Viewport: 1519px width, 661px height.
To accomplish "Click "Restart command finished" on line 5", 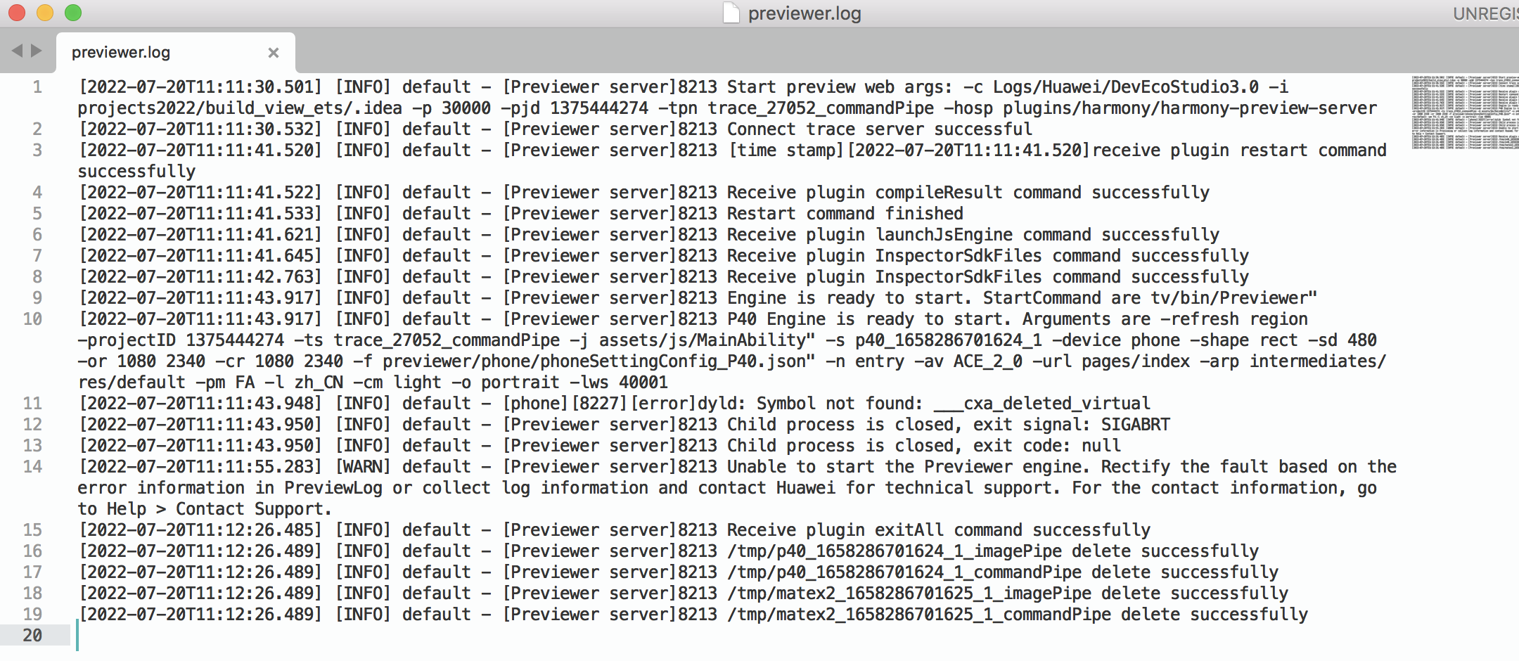I will [845, 214].
